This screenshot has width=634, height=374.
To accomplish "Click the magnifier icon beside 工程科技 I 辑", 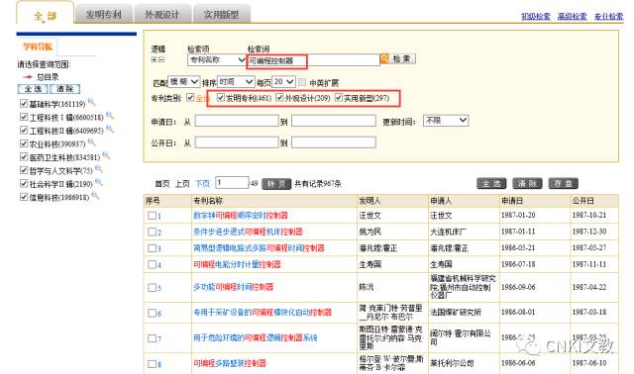I will pos(110,116).
